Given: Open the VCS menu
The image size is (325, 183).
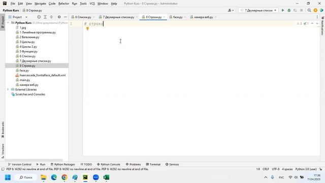Looking at the screenshot, I should [92, 4].
